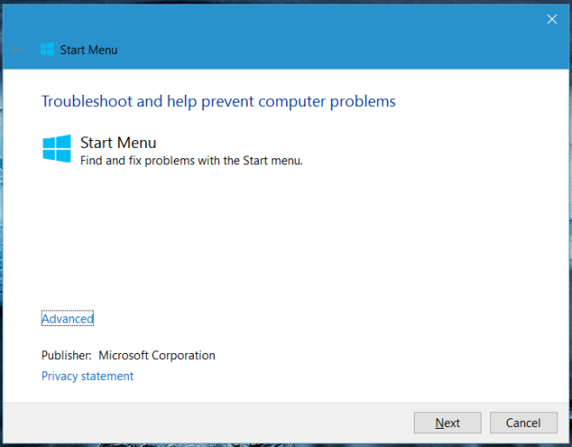Close the troubleshooter window with the X
Image resolution: width=572 pixels, height=447 pixels.
tap(552, 19)
